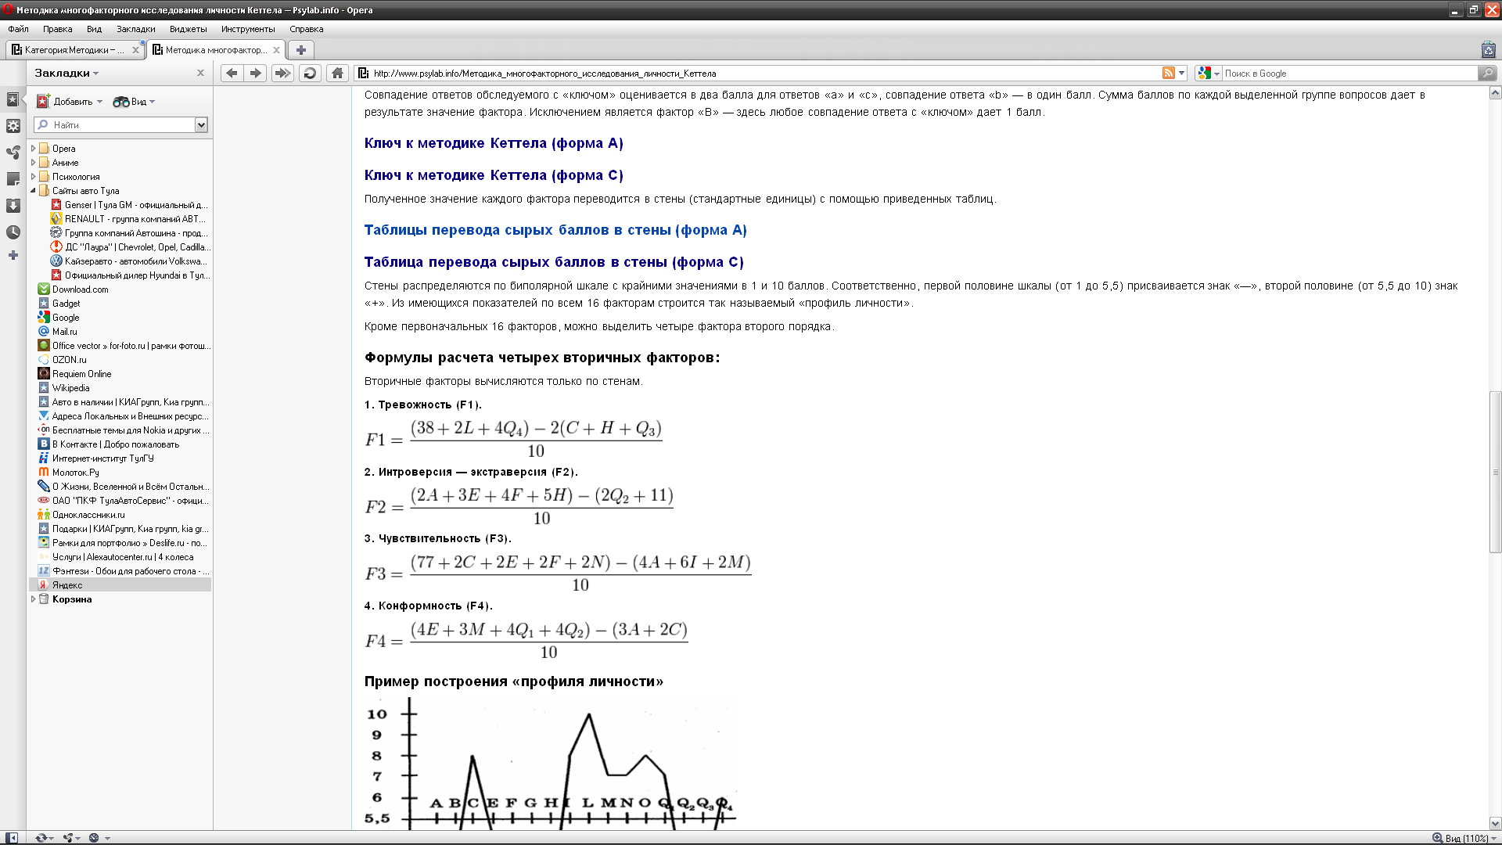The image size is (1502, 845).
Task: Open the Bookmarks panel star icon in sidebar
Action: (x=13, y=99)
